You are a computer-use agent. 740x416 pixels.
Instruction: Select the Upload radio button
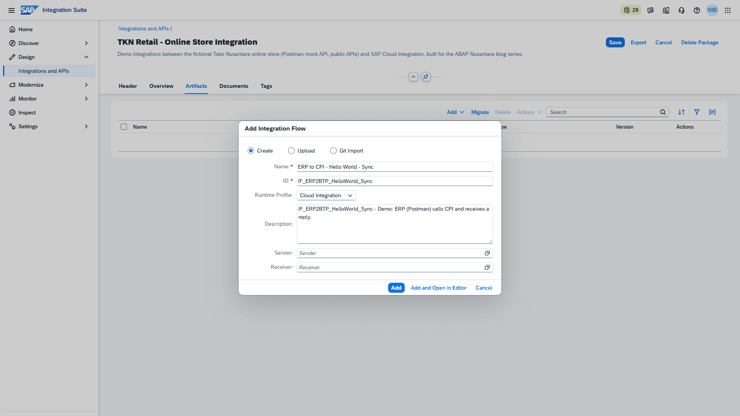[291, 151]
